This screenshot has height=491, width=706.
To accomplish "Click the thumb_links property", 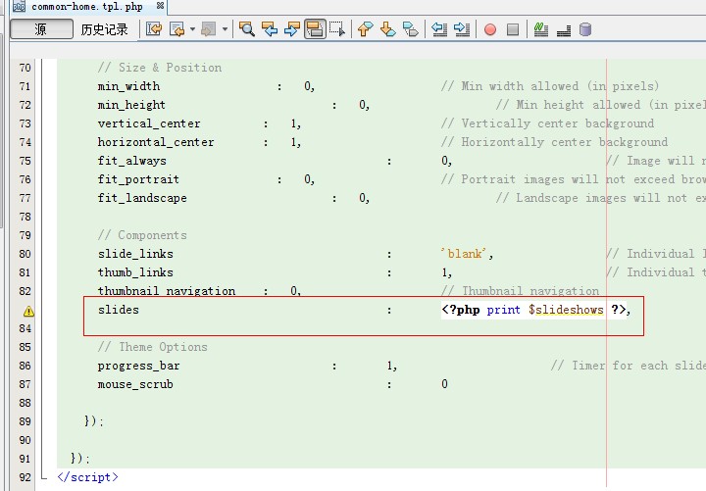I will tap(135, 272).
